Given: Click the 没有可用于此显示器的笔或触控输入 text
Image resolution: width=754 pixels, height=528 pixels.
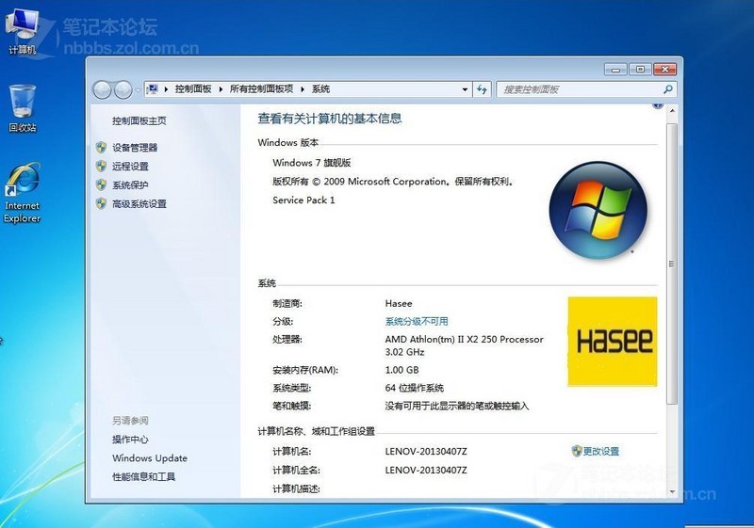Looking at the screenshot, I should click(456, 406).
